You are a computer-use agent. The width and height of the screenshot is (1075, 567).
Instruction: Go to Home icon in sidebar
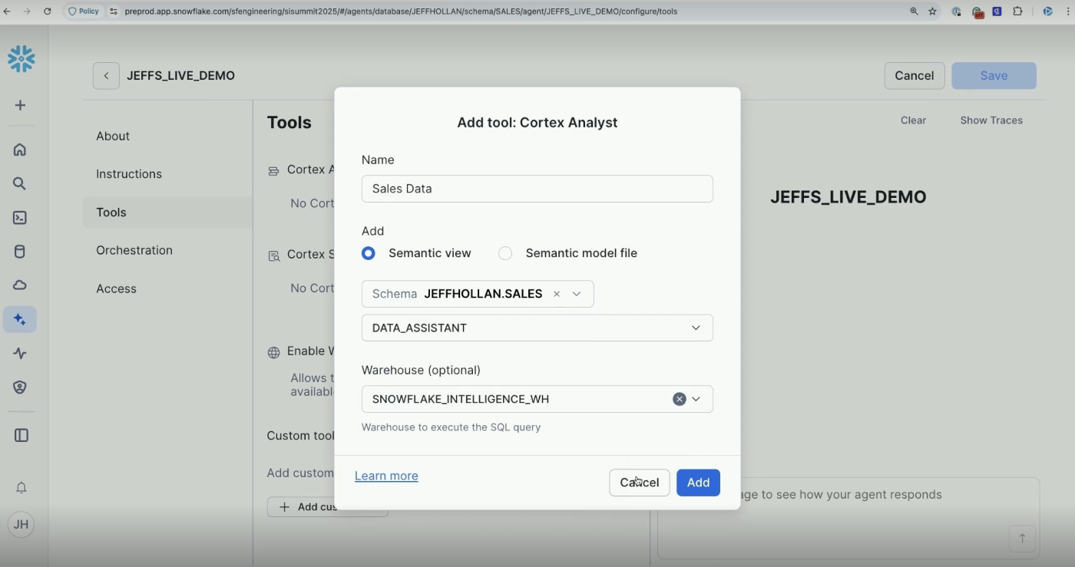(20, 150)
